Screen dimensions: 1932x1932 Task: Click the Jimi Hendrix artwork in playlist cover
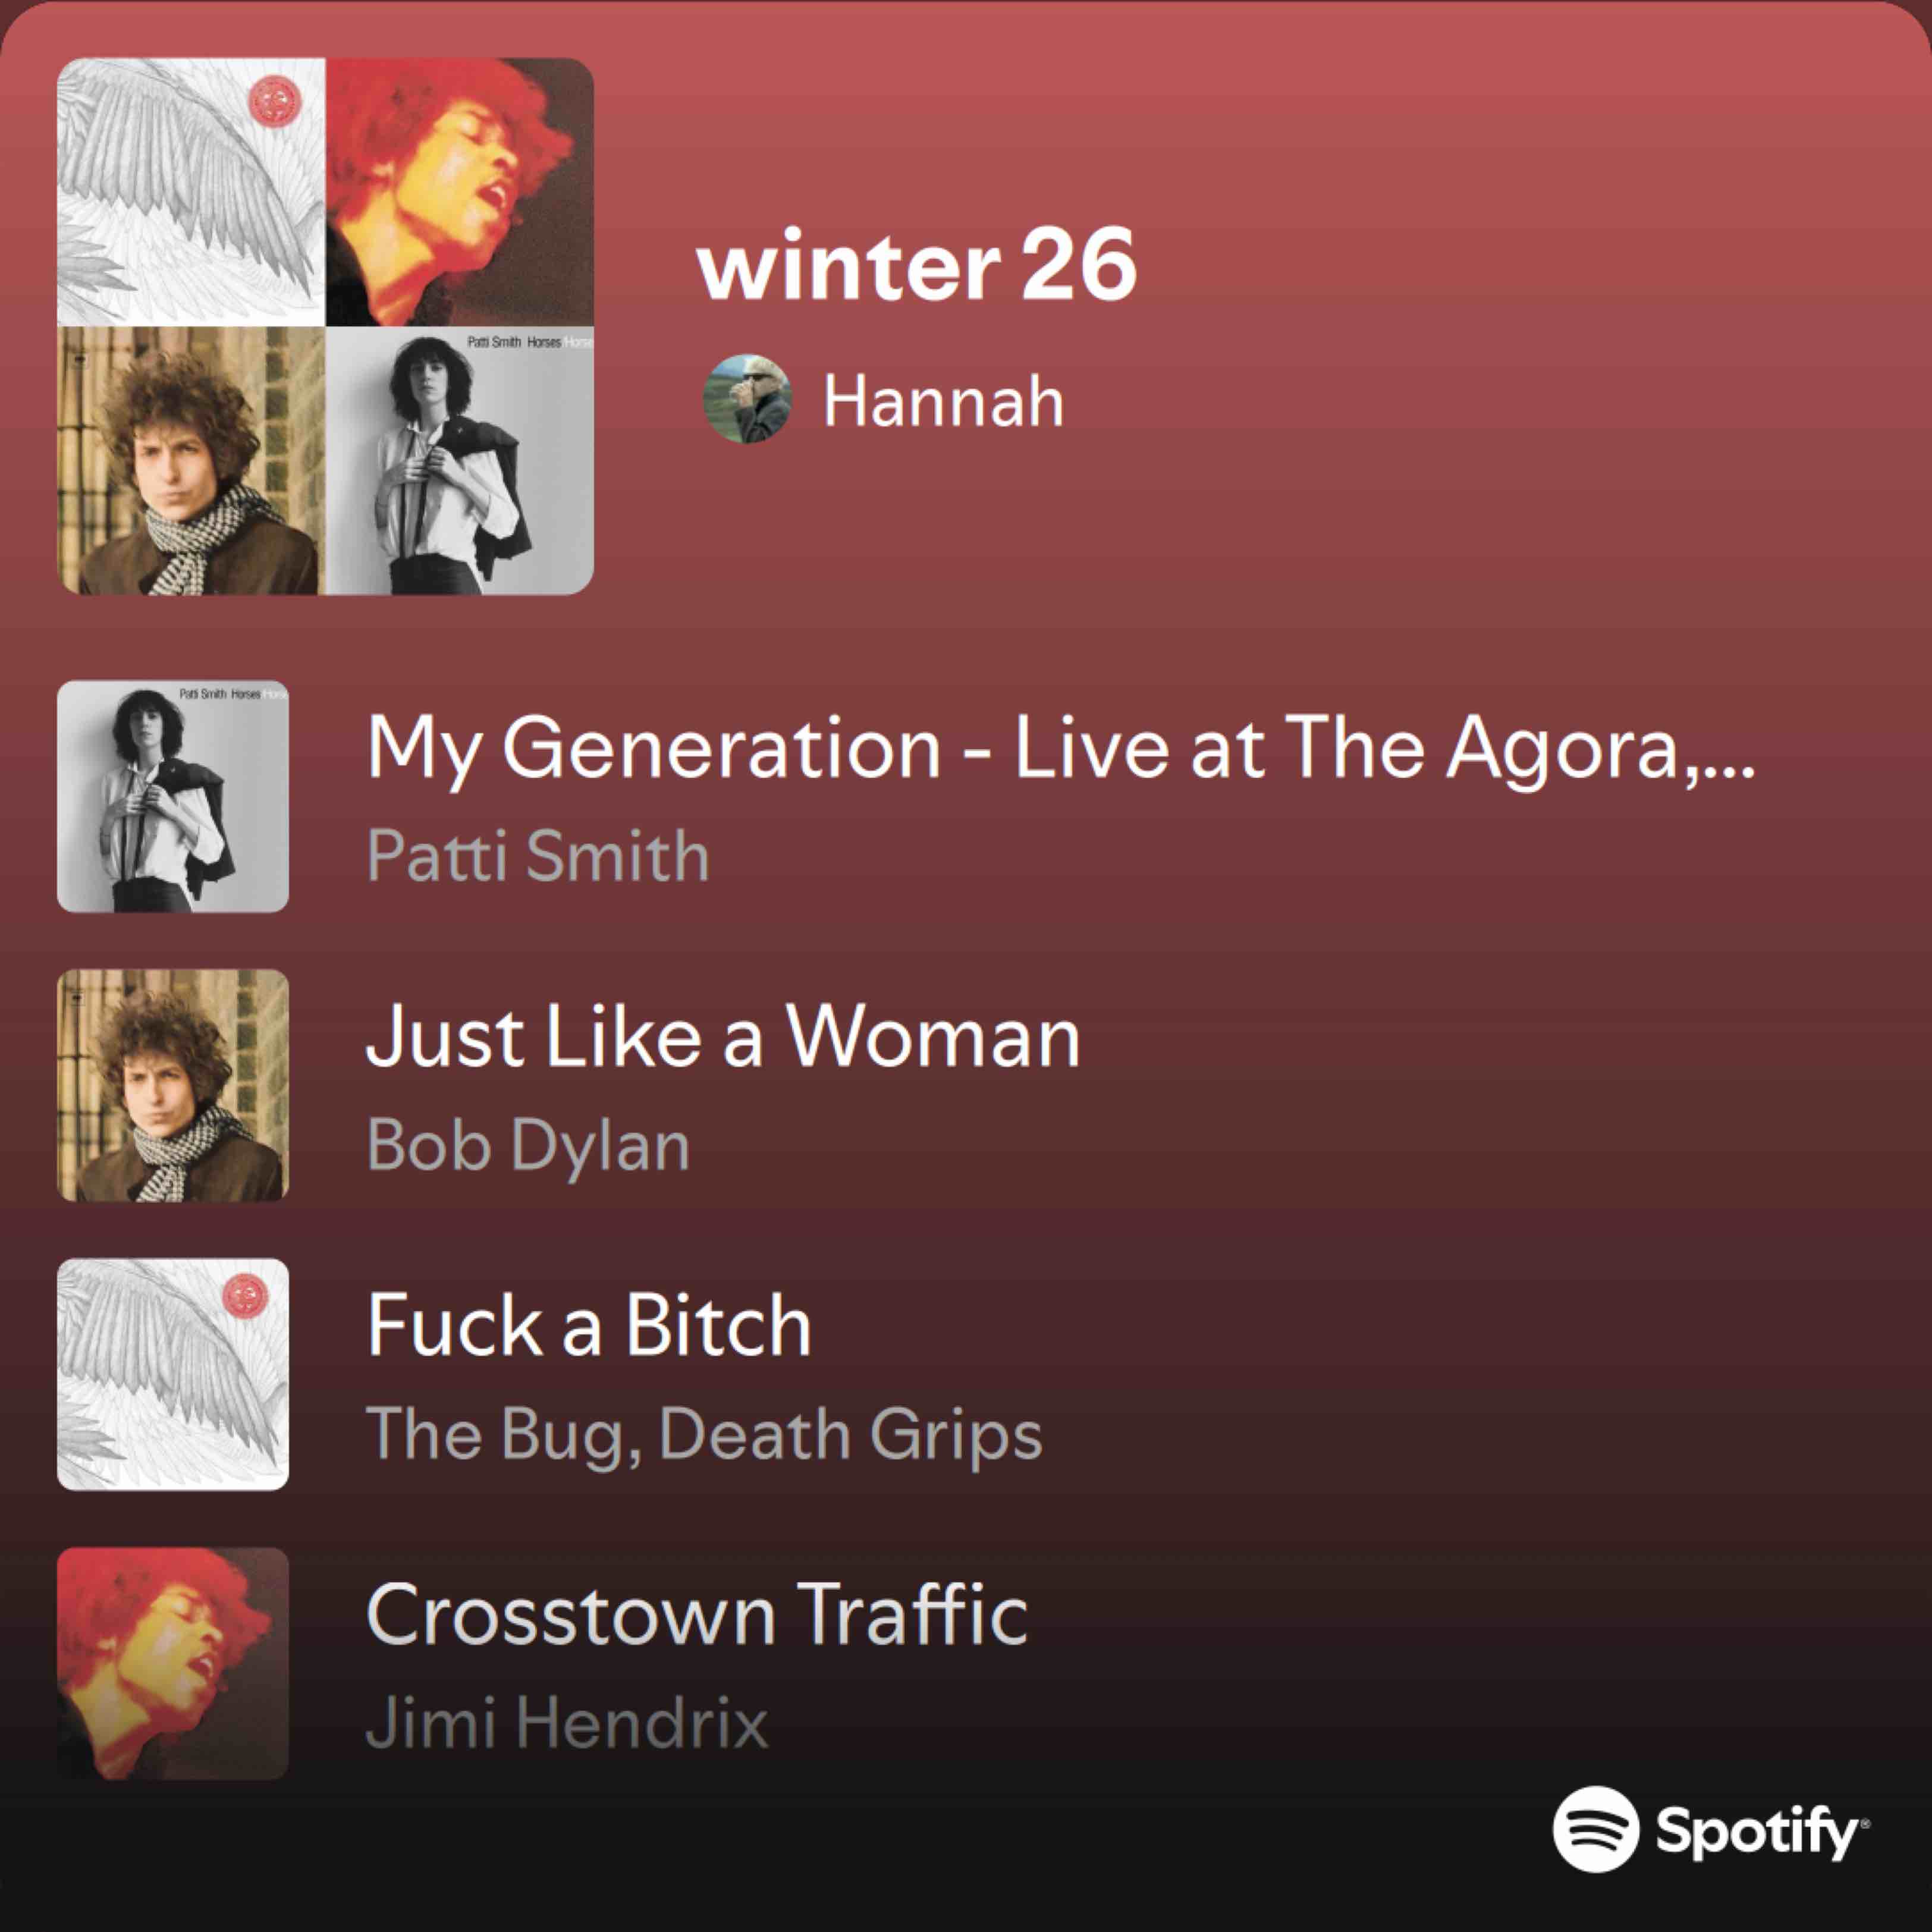point(460,192)
